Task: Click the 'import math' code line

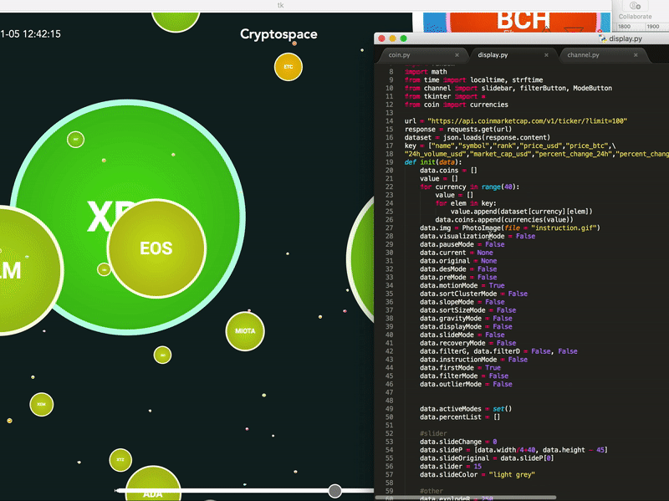Action: pos(426,72)
